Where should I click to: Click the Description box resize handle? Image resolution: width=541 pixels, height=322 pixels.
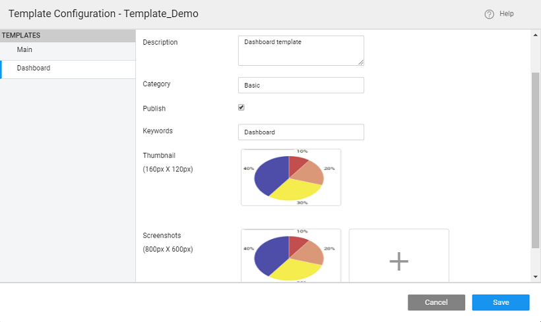click(x=360, y=63)
